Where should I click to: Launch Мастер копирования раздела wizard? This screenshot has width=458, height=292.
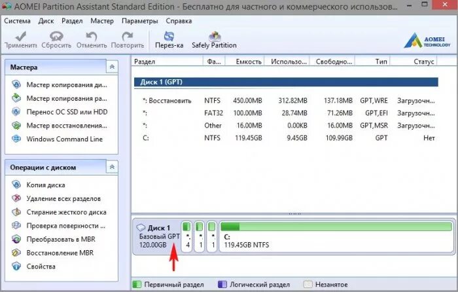pyautogui.click(x=60, y=98)
